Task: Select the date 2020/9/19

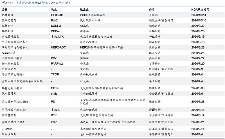Action: coord(198,37)
